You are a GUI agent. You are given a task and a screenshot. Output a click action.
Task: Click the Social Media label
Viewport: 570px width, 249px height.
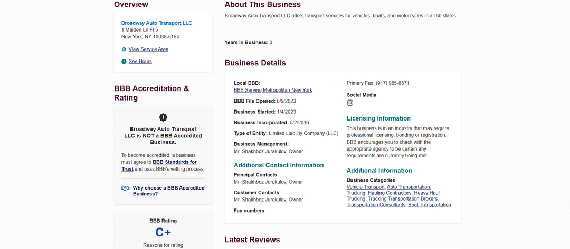[362, 95]
